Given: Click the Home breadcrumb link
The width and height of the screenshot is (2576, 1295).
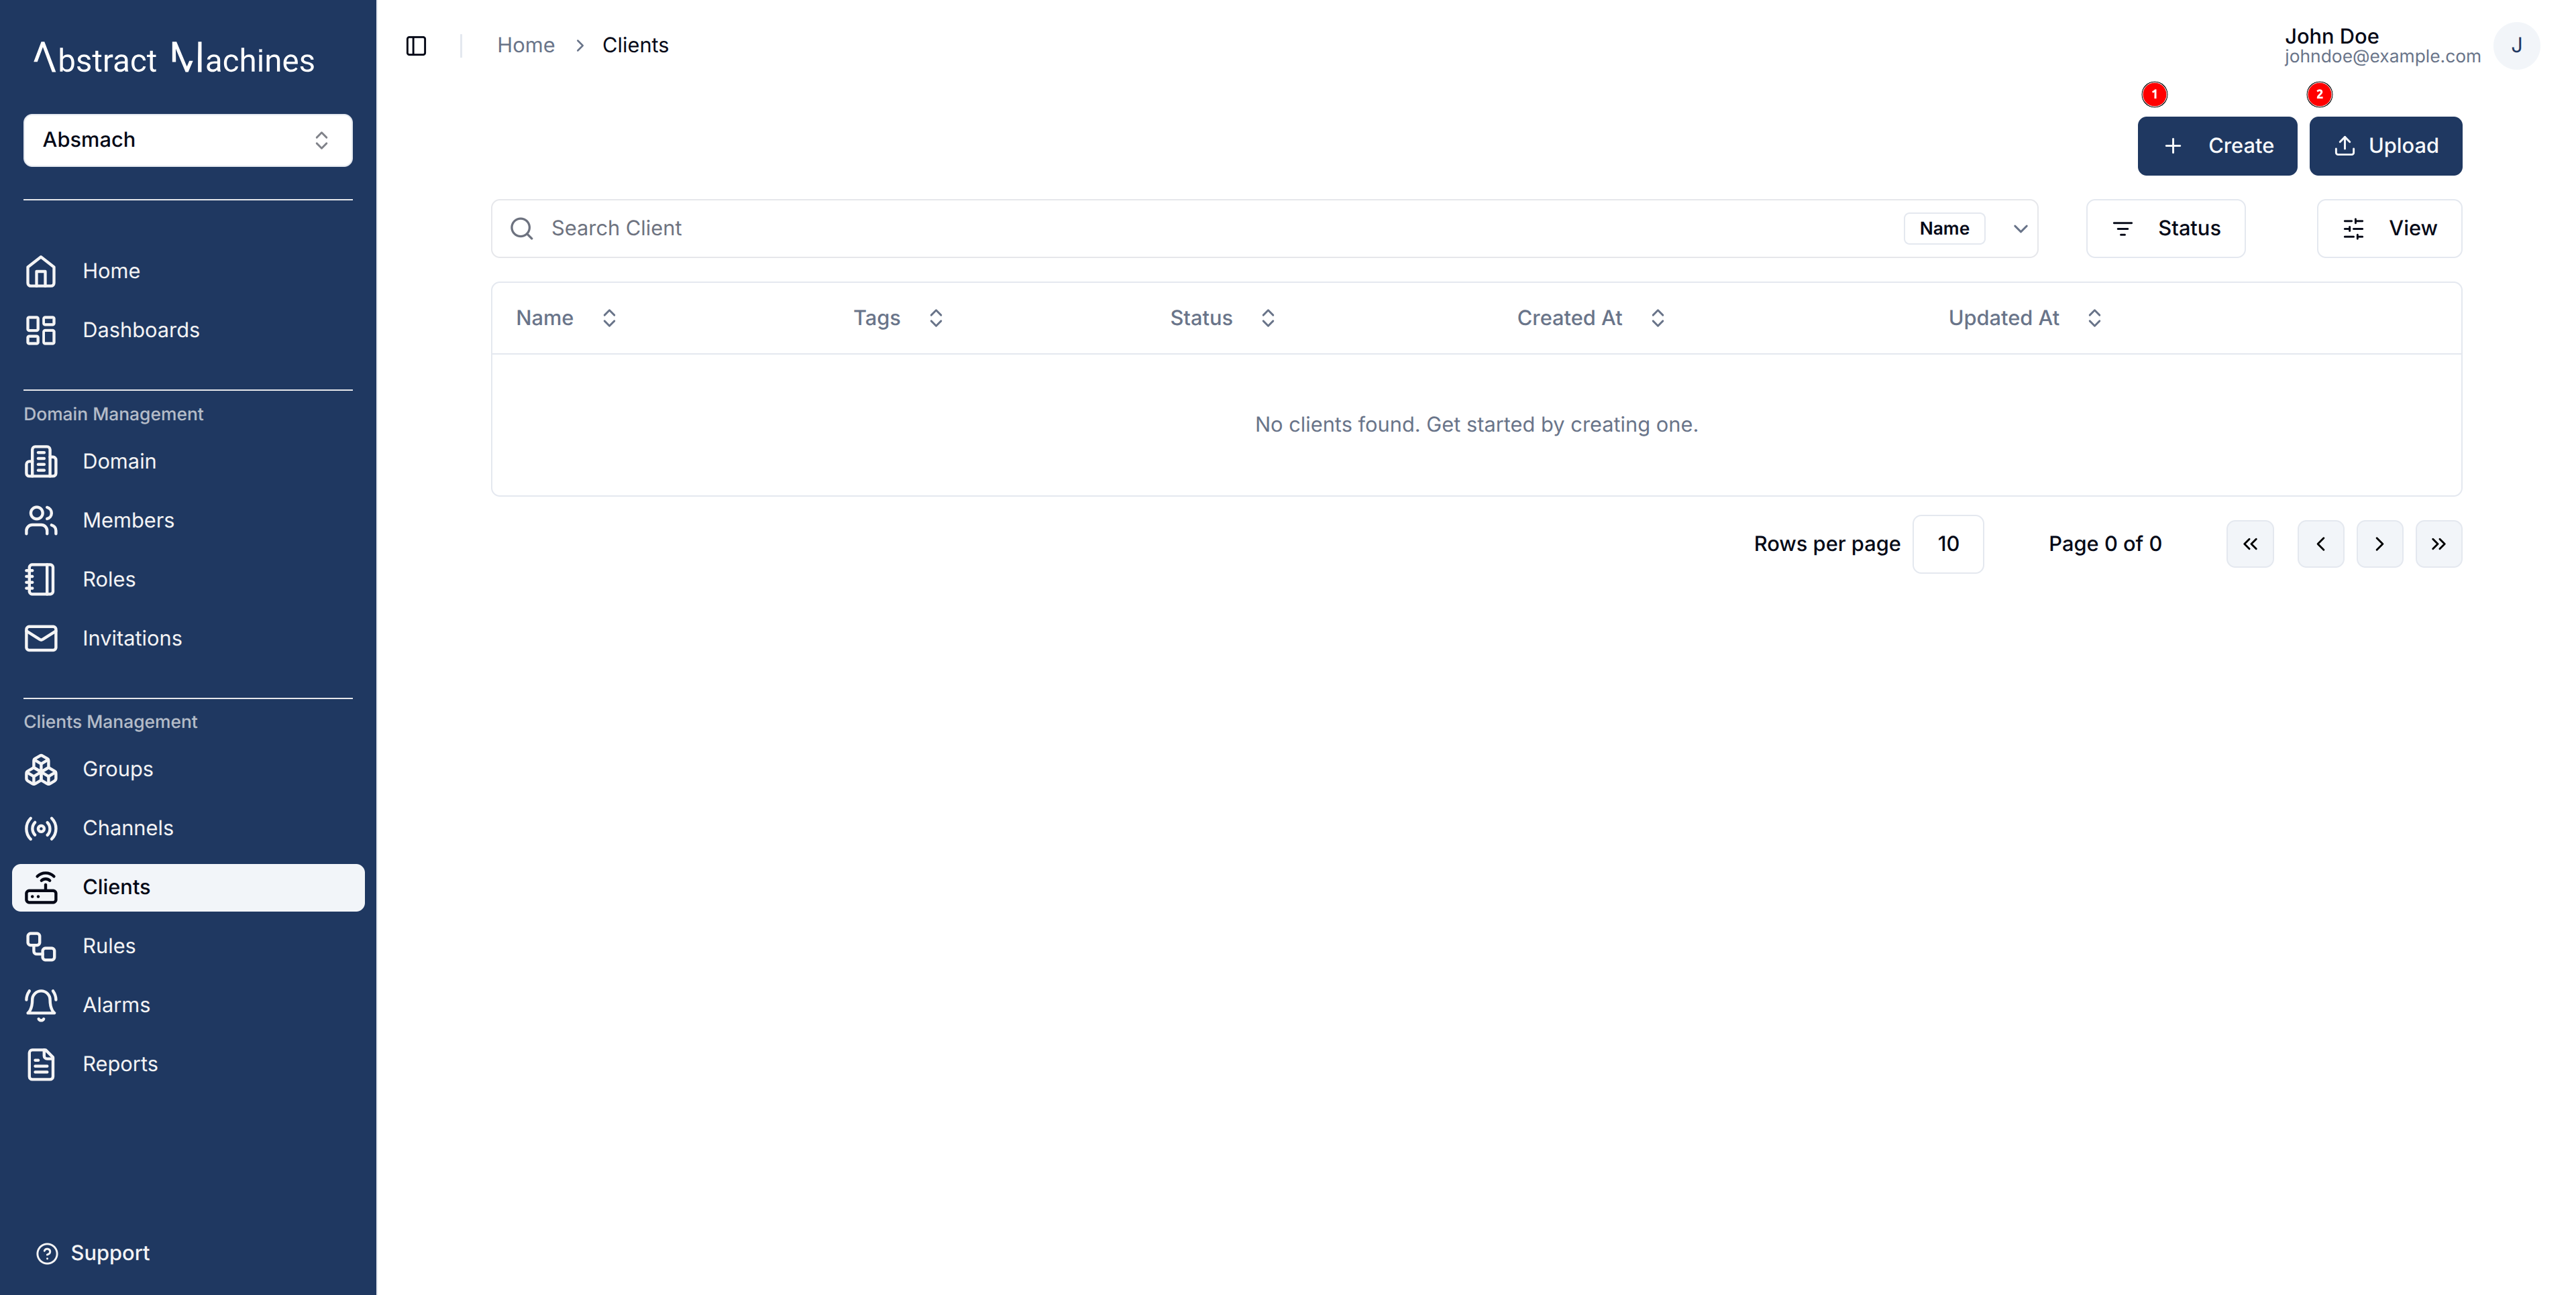Looking at the screenshot, I should pos(526,45).
